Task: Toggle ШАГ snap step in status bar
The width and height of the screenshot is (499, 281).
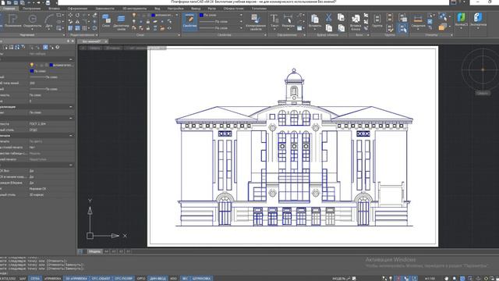Action: pyautogui.click(x=23, y=279)
